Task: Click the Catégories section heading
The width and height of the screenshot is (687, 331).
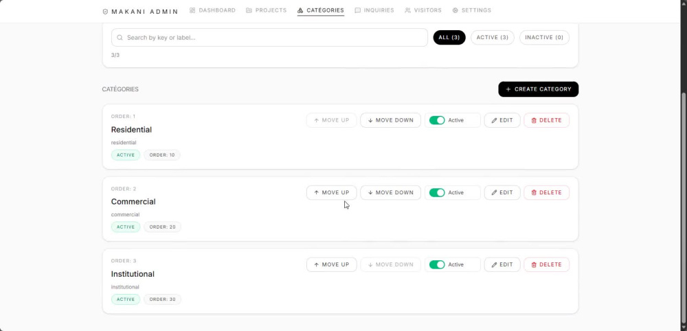Action: [x=120, y=89]
